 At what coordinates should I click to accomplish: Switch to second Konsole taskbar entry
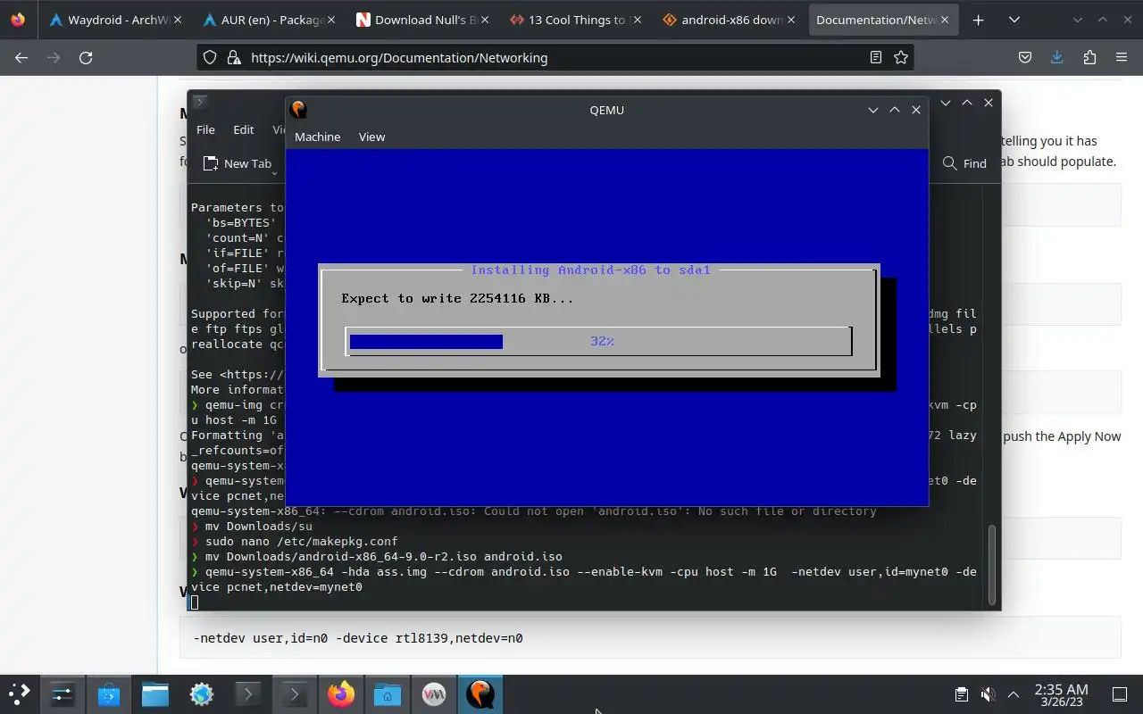tap(294, 693)
